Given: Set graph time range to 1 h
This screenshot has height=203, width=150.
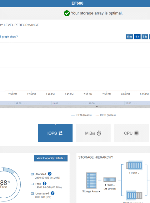Looking at the screenshot, I should pyautogui.click(x=137, y=37).
